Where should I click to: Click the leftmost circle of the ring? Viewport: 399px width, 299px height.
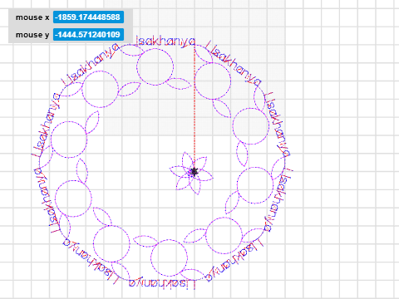pos(69,140)
